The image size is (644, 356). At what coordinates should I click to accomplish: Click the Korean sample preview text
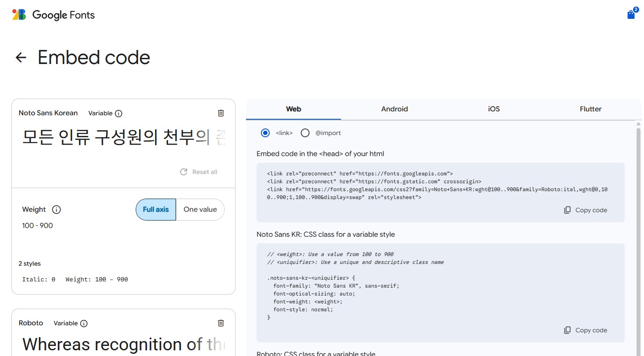(x=124, y=137)
